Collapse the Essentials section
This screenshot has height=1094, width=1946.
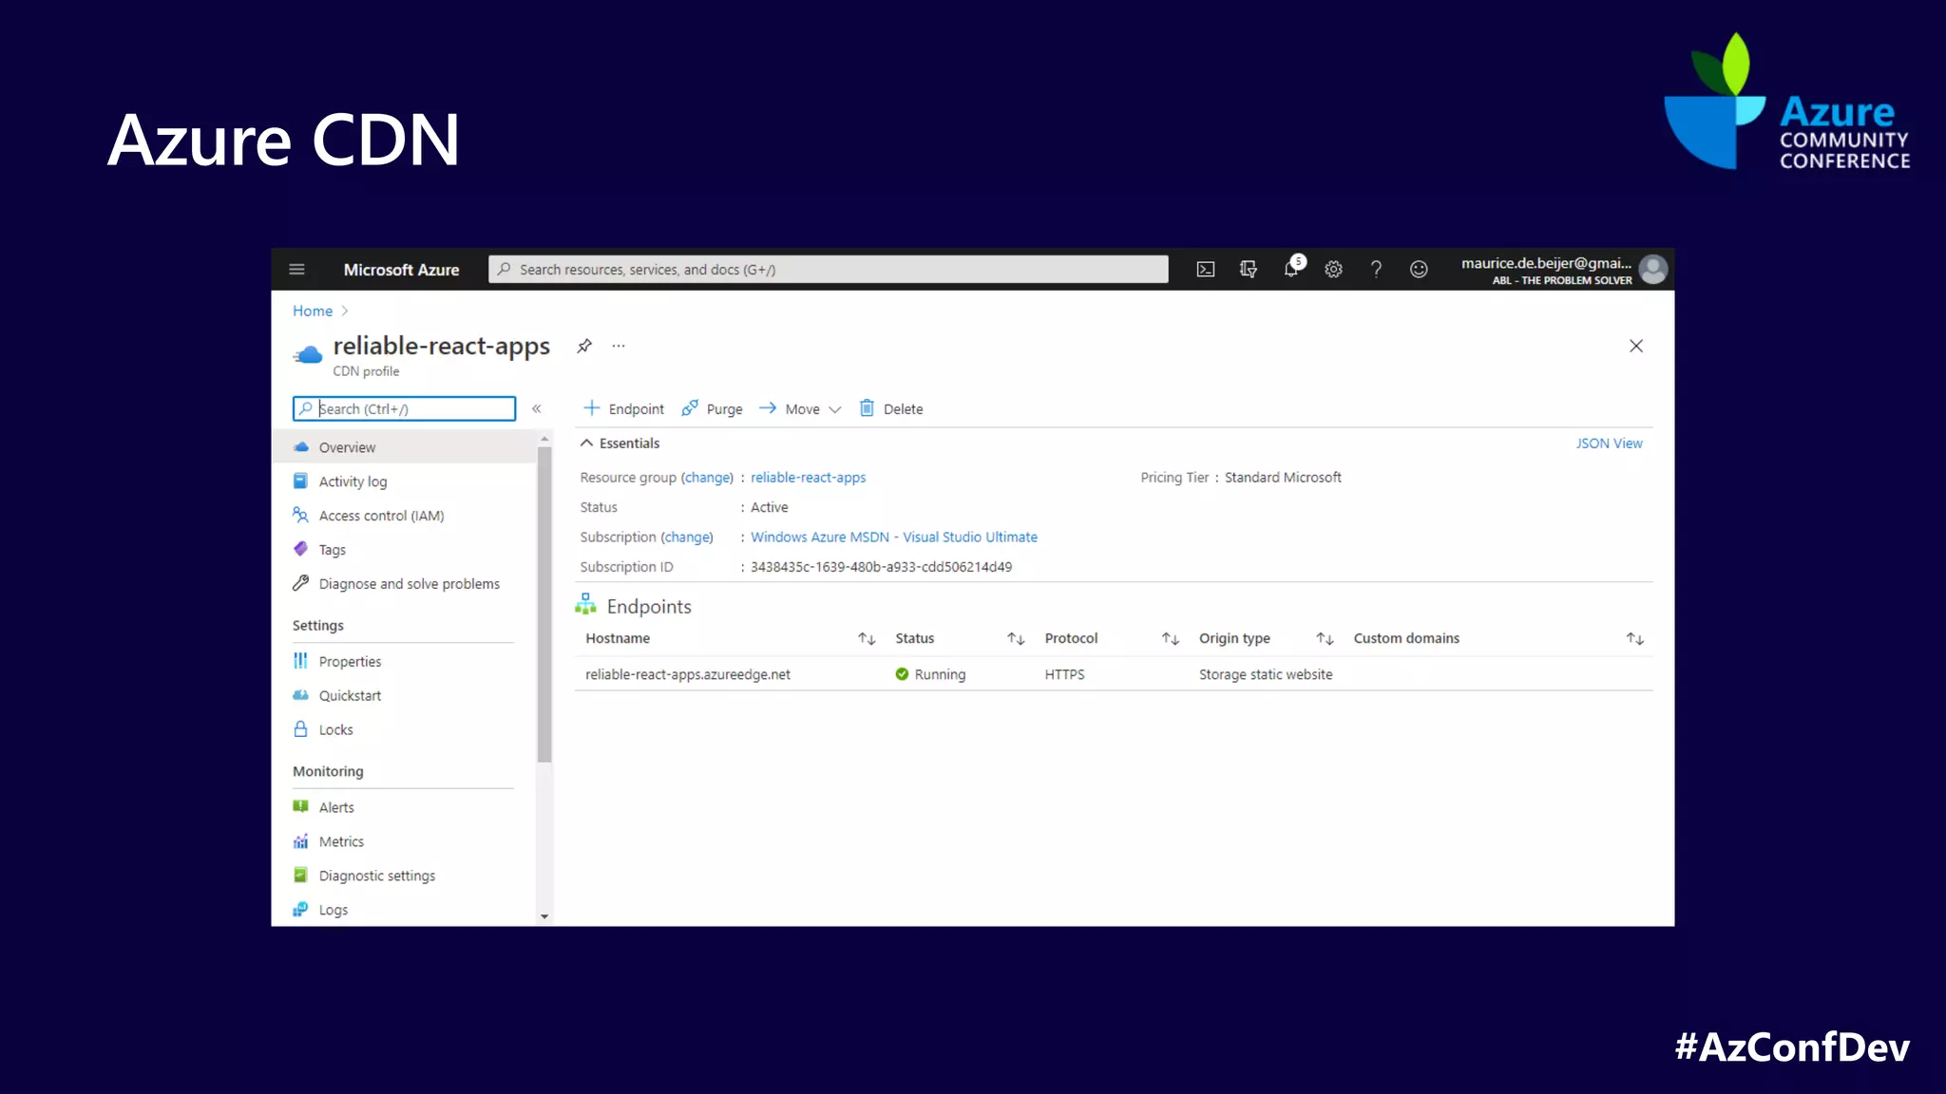click(x=620, y=443)
